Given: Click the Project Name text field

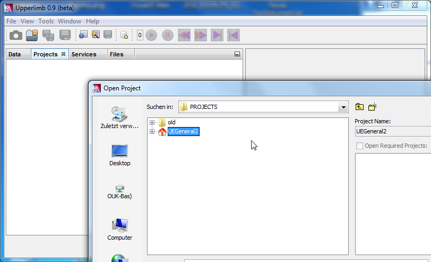Looking at the screenshot, I should [393, 131].
